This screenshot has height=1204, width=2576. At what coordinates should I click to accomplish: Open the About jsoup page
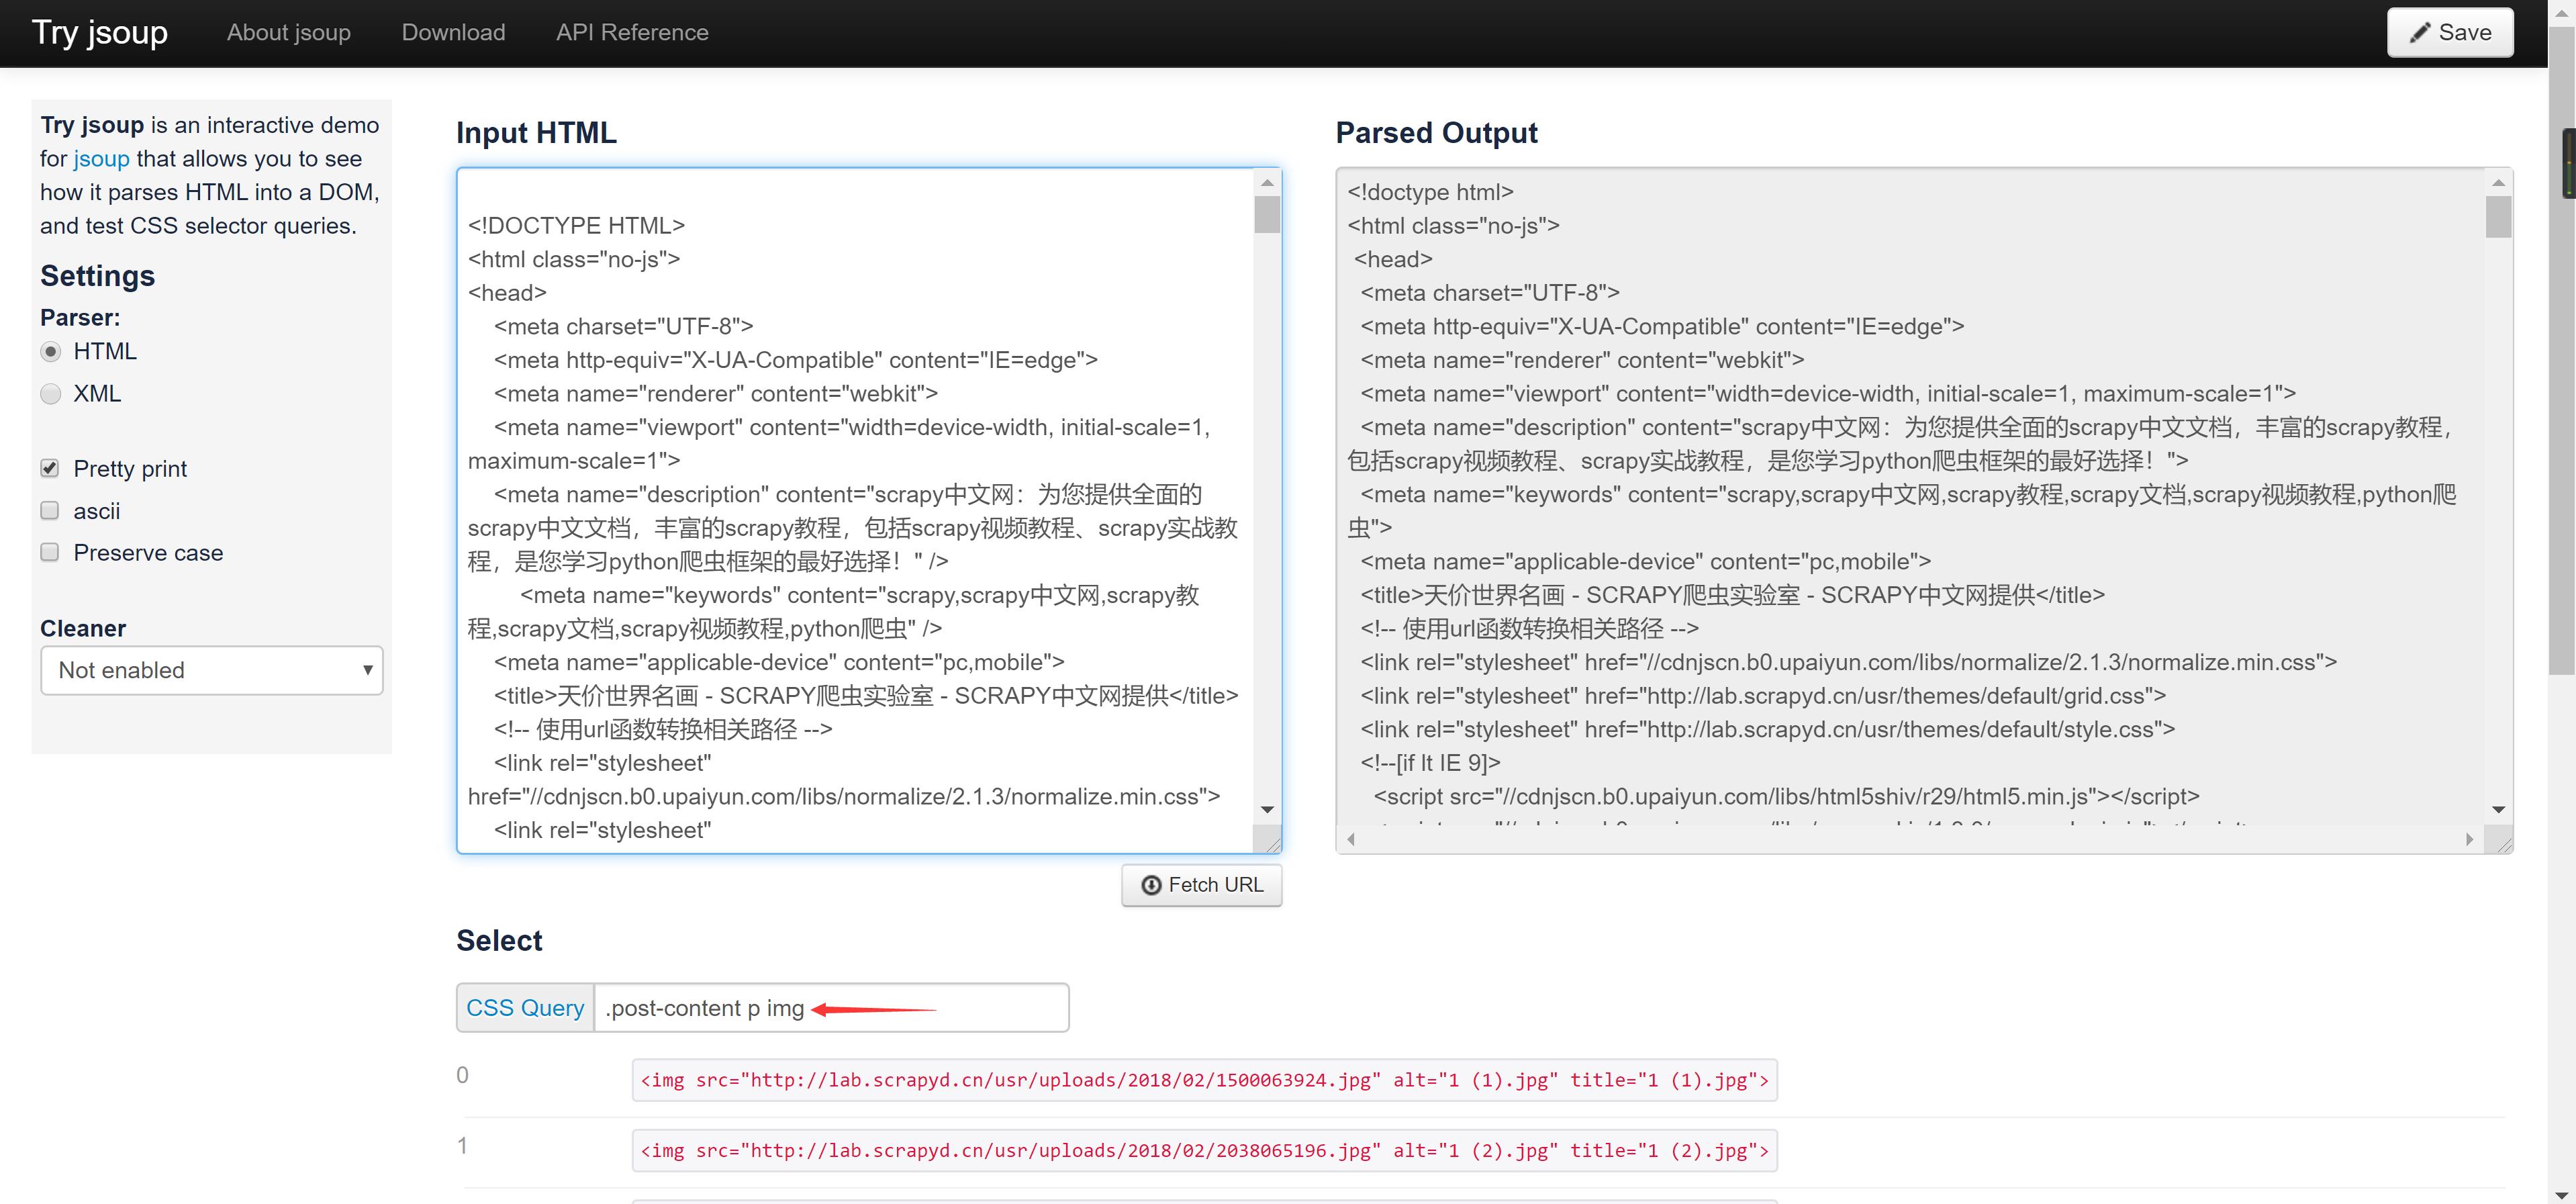[289, 32]
